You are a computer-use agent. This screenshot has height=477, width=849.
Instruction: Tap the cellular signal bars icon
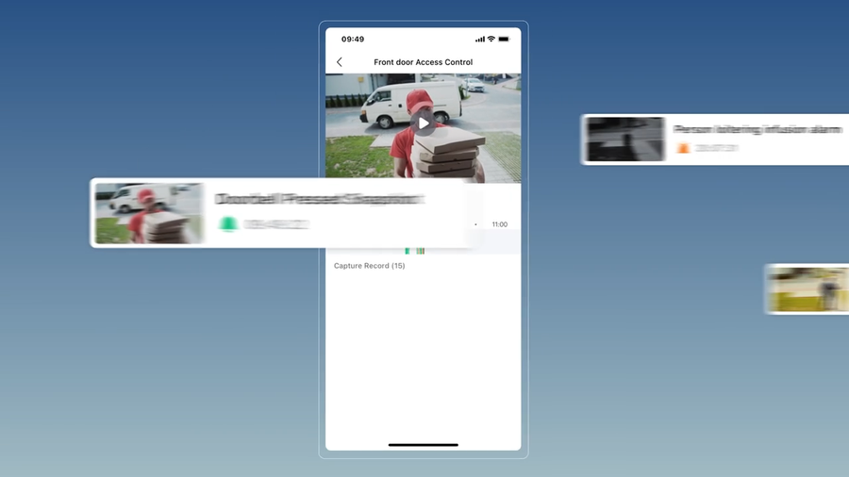coord(480,39)
